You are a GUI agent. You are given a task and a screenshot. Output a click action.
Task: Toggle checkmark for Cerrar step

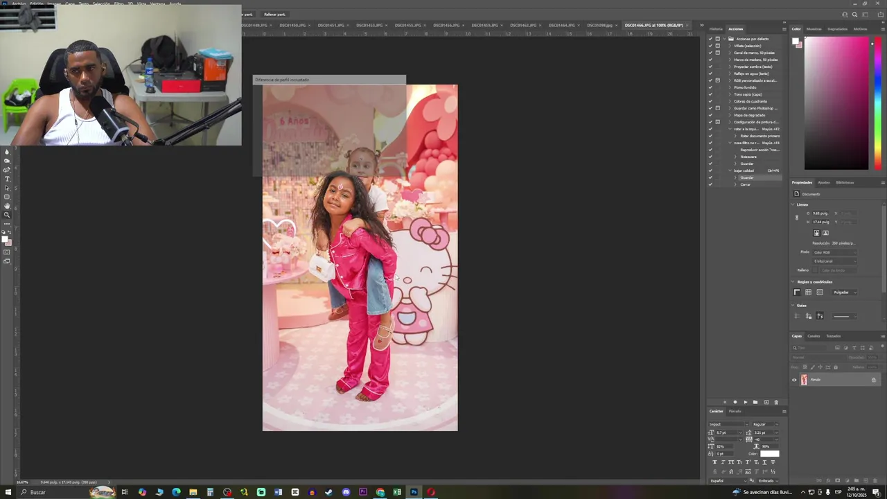[x=710, y=184]
